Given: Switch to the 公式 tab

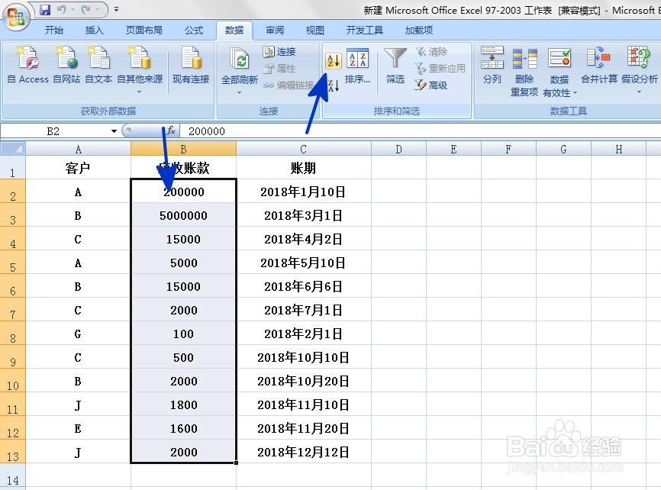Looking at the screenshot, I should 194,31.
